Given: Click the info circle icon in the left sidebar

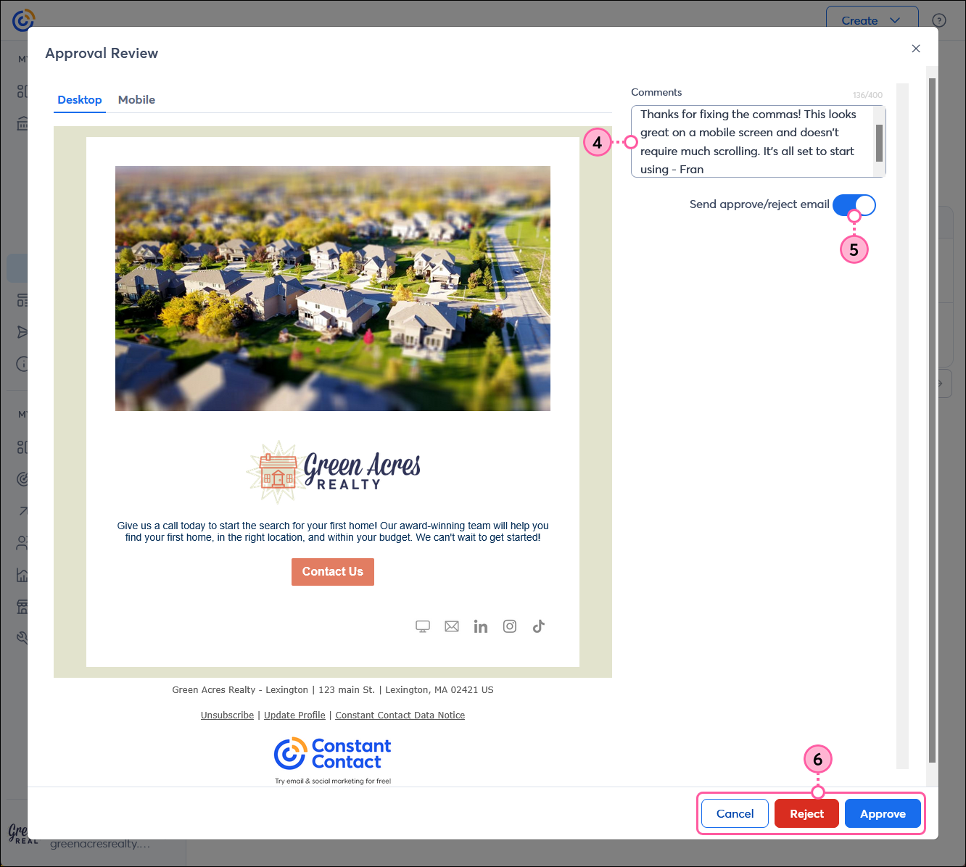Looking at the screenshot, I should [x=23, y=364].
